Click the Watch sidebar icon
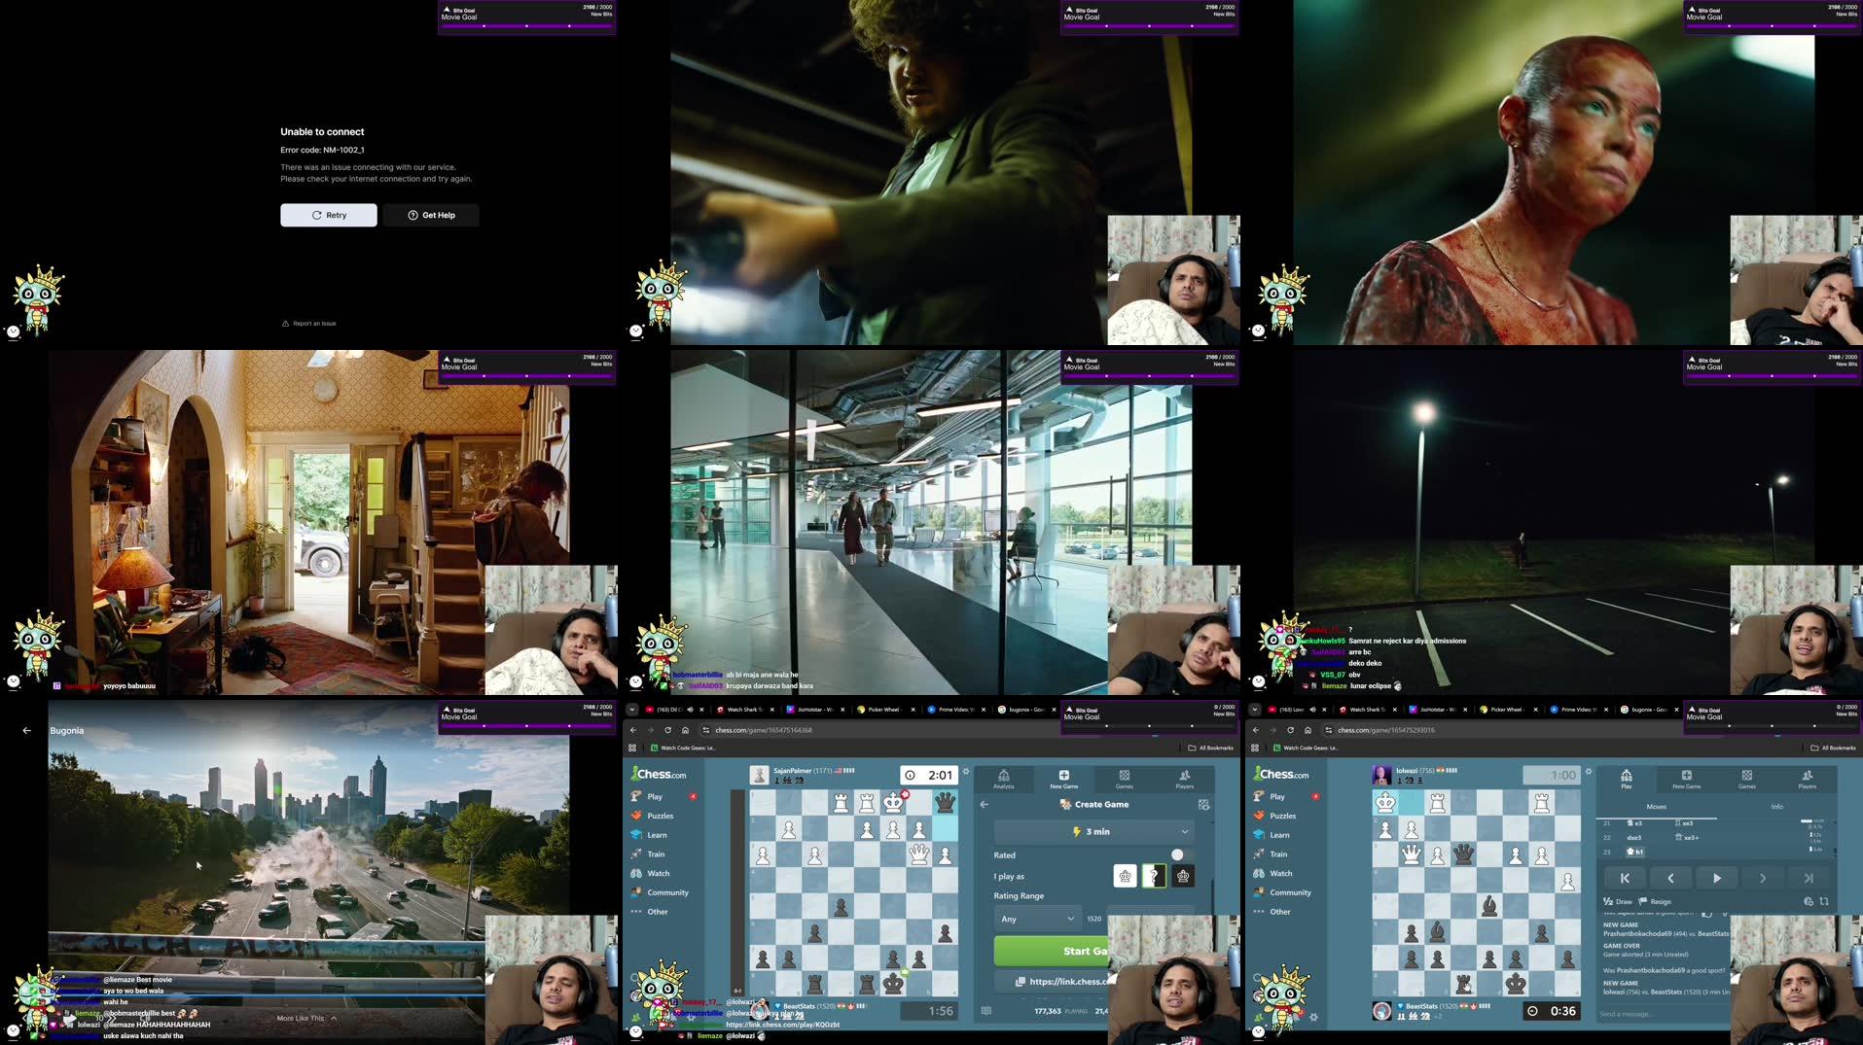1863x1045 pixels. [658, 873]
